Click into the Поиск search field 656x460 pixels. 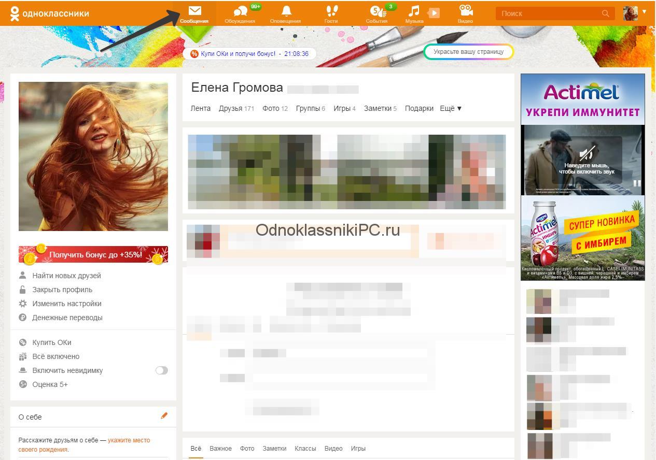[547, 13]
